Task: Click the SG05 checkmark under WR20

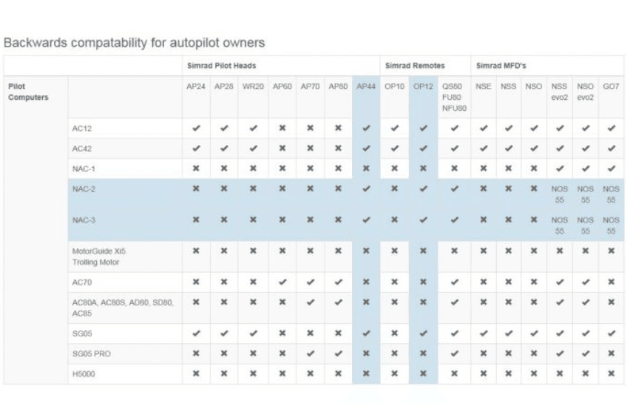Action: click(253, 333)
